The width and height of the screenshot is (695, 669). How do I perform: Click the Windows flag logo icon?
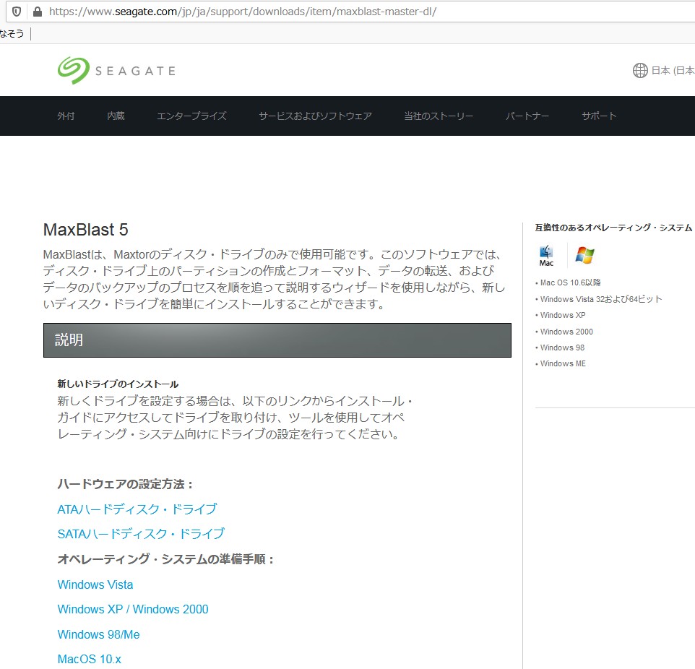(x=584, y=255)
